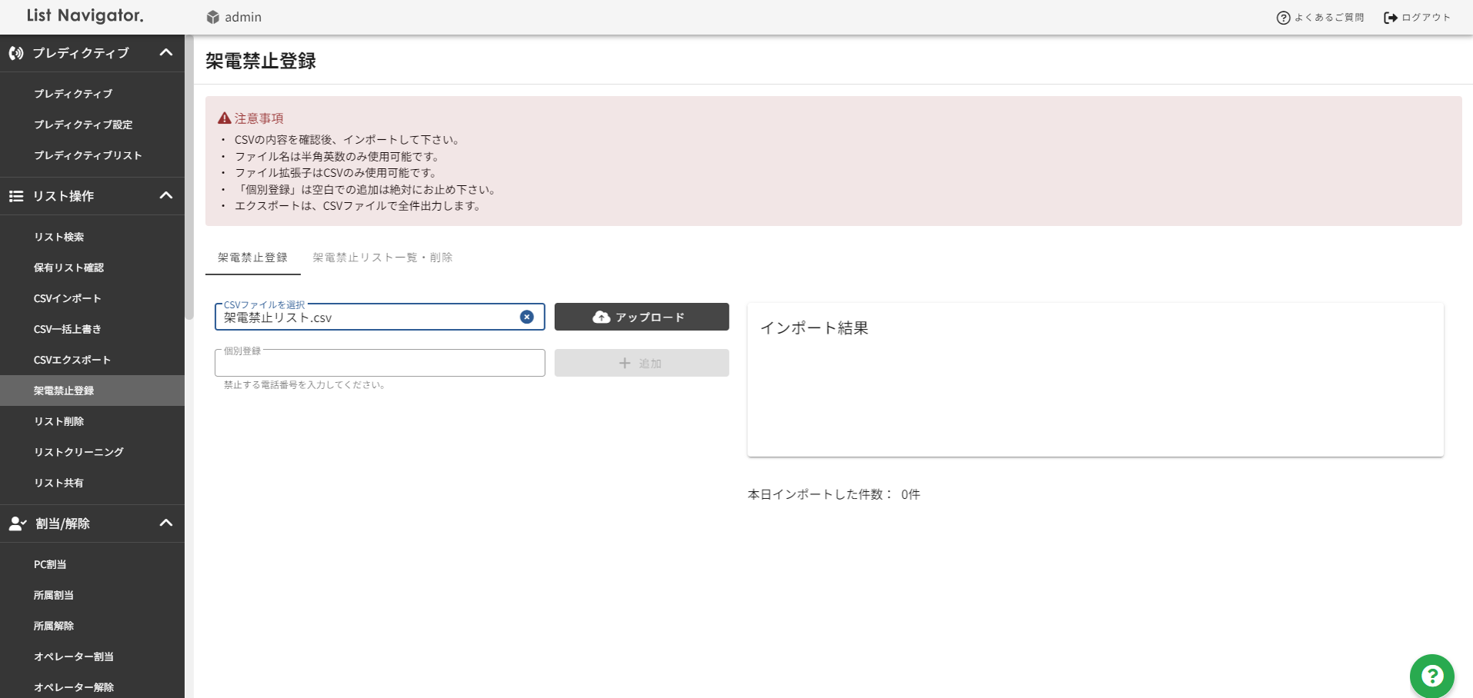Viewport: 1473px width, 698px height.
Task: Open the green help chat bubble
Action: point(1431,676)
